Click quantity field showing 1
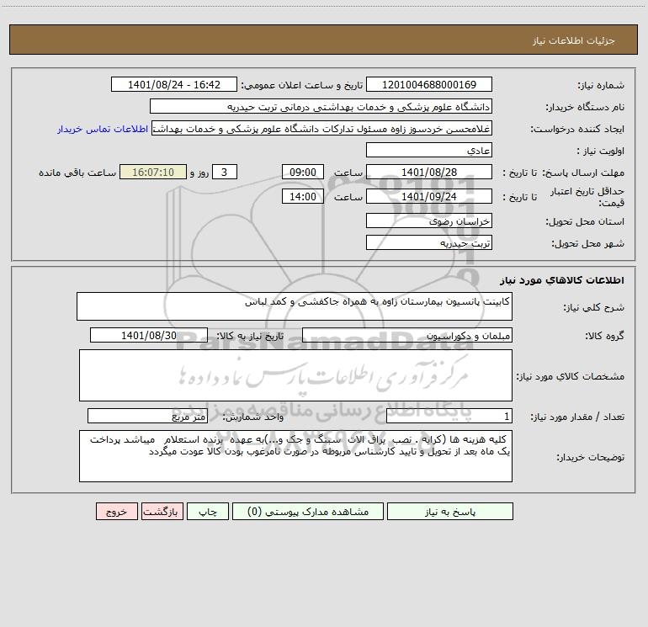 449,417
